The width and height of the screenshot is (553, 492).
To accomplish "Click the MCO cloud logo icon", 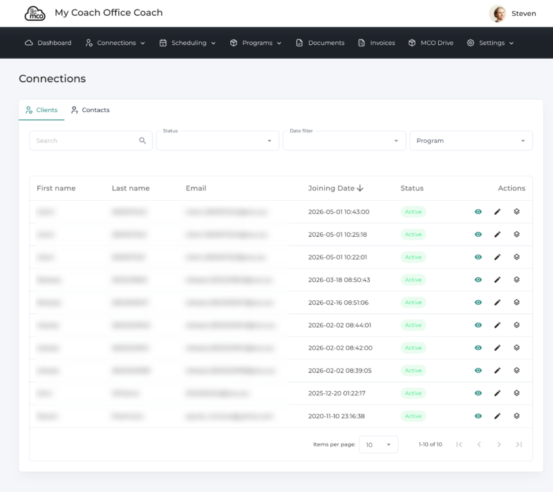I will click(35, 13).
